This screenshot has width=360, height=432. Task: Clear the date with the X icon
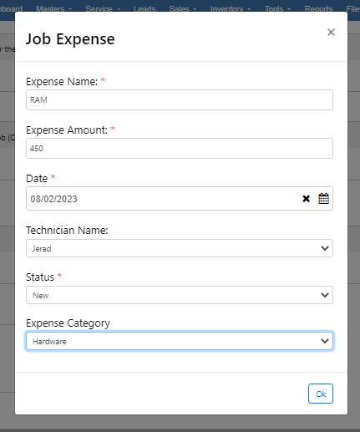coord(306,199)
